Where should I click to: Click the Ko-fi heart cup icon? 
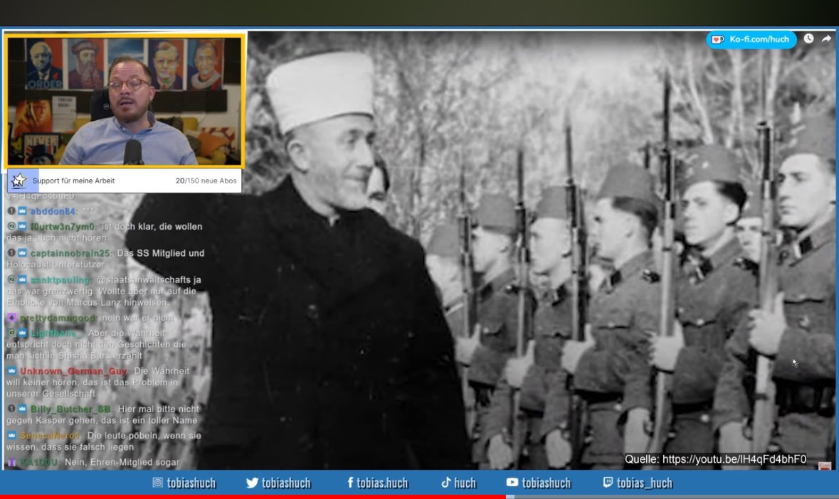[x=717, y=40]
